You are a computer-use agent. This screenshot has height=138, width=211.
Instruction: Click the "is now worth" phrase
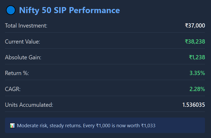click(126, 126)
